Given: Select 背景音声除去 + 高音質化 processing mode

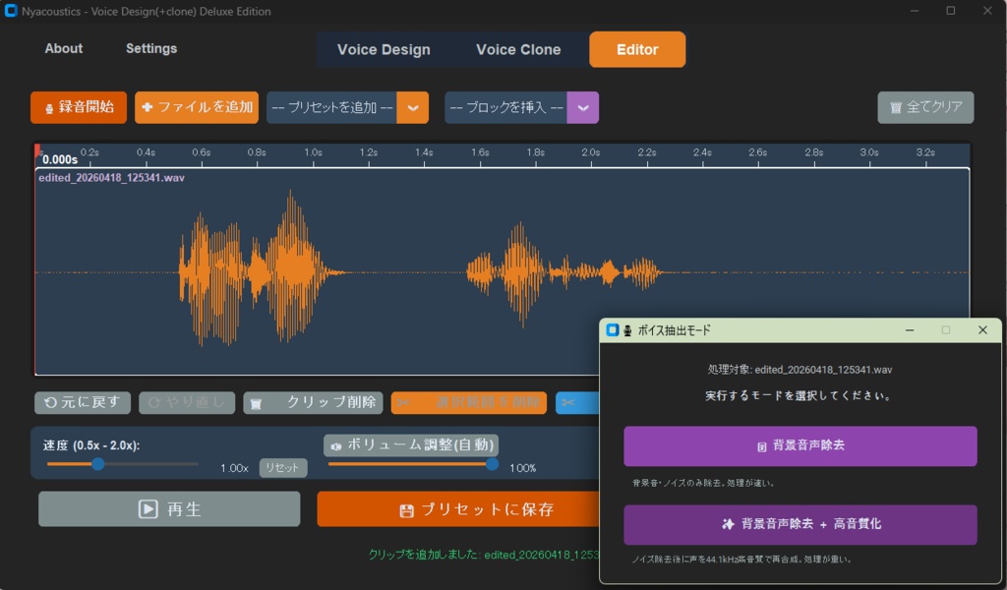Looking at the screenshot, I should 800,524.
